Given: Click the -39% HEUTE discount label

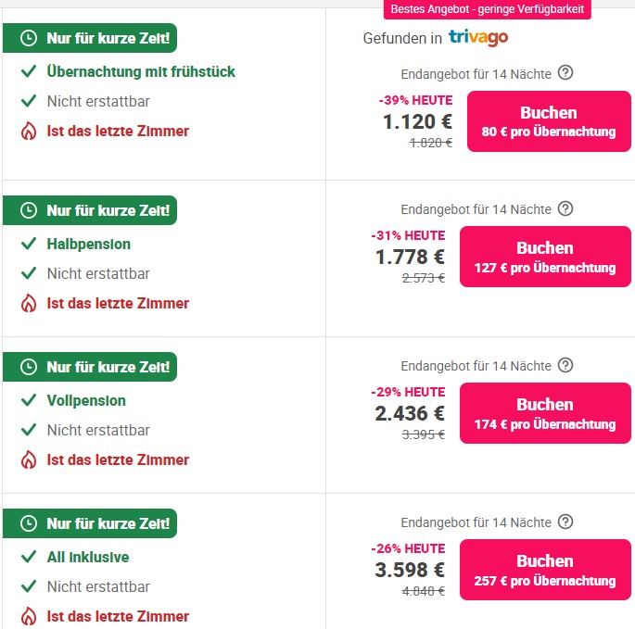Looking at the screenshot, I should tap(415, 100).
